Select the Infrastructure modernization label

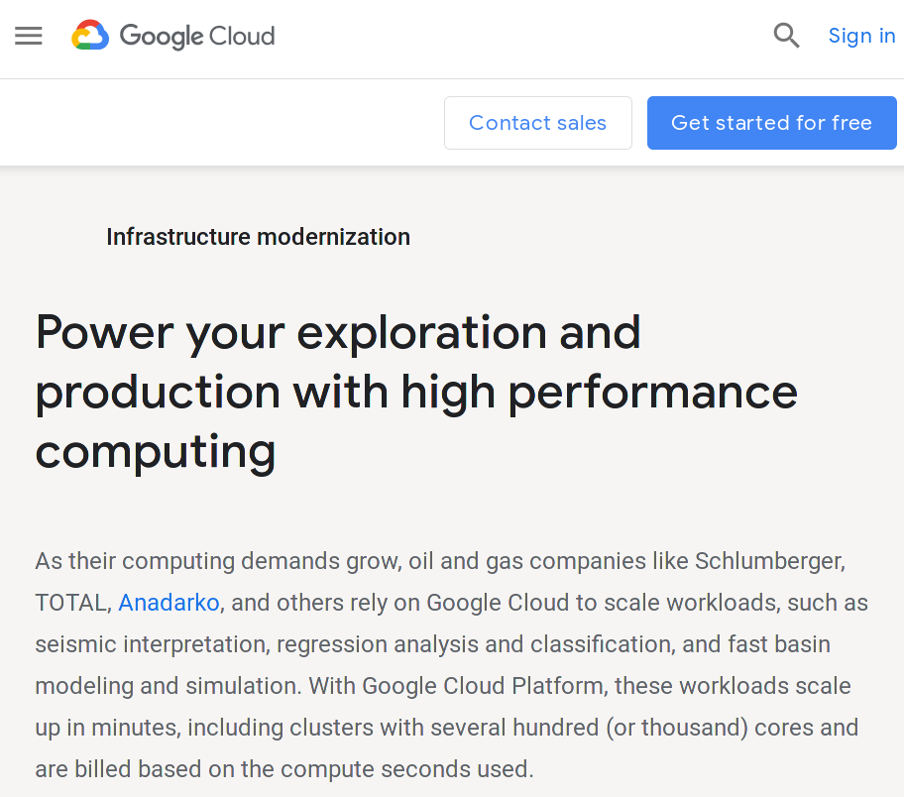tap(258, 237)
